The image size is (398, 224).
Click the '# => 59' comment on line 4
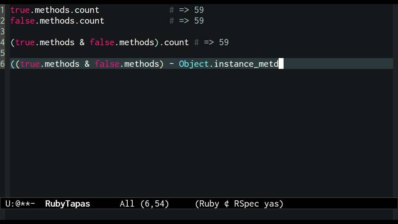click(211, 42)
